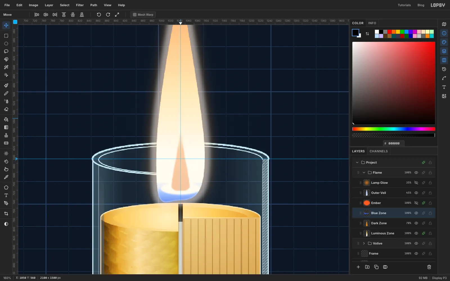Click the foreground color black swatch
Viewport: 450px width, 281px height.
click(x=355, y=33)
